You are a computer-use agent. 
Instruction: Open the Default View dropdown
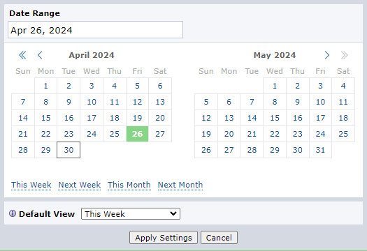[131, 213]
